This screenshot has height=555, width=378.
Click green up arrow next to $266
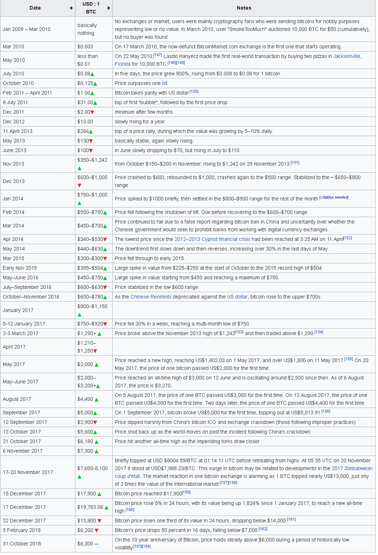(91, 131)
